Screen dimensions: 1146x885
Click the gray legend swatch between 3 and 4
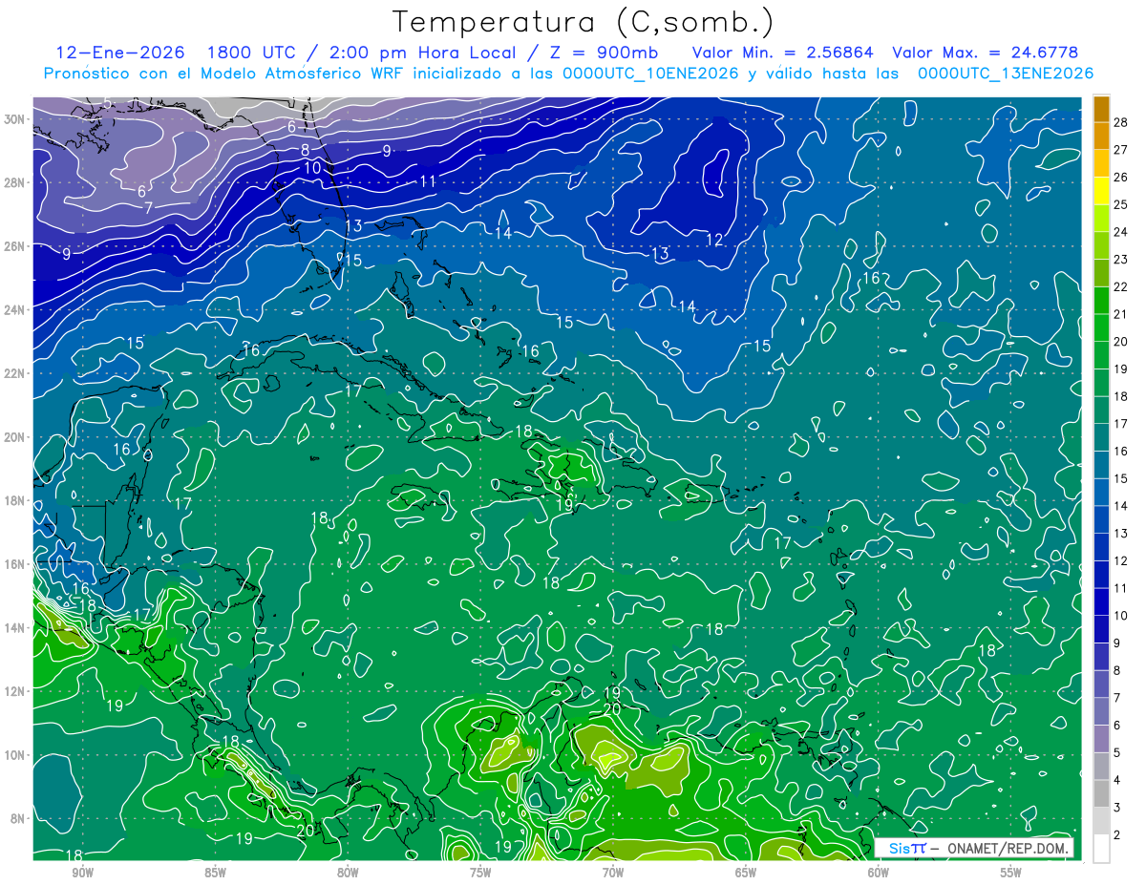[x=1101, y=793]
